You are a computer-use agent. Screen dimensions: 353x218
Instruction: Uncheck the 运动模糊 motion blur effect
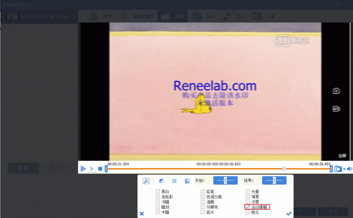coord(248,207)
